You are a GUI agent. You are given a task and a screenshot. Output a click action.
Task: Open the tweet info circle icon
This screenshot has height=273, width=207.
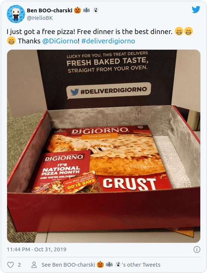click(197, 249)
